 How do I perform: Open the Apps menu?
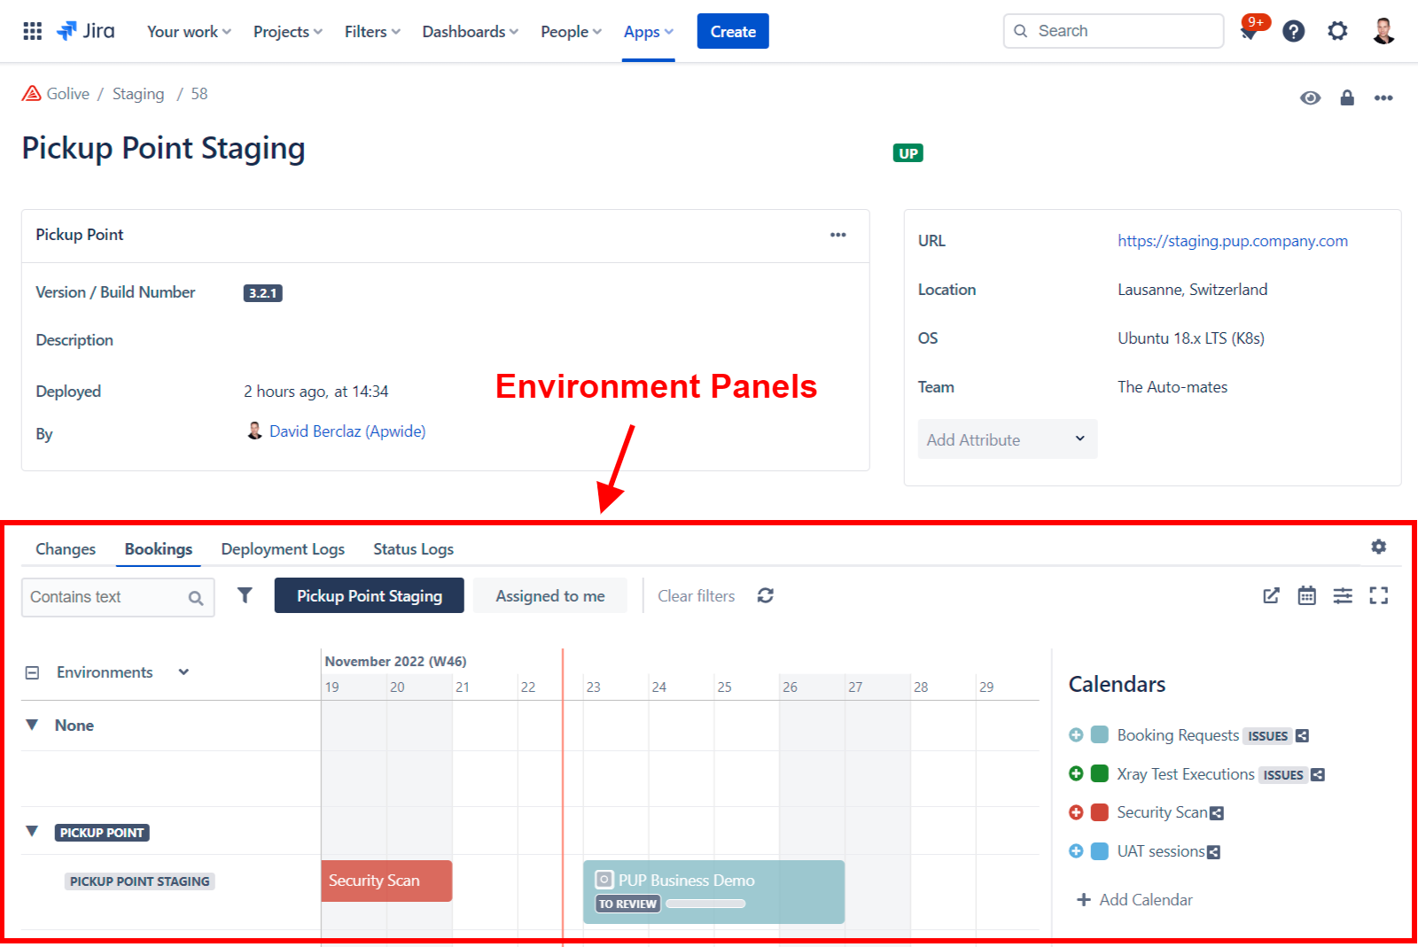(648, 32)
